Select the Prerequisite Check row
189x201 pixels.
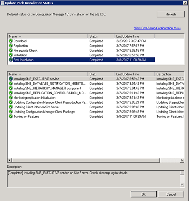(81, 51)
